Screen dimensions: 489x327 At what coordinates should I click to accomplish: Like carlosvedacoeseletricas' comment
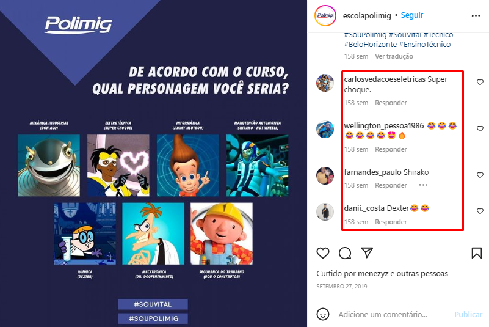(x=480, y=82)
